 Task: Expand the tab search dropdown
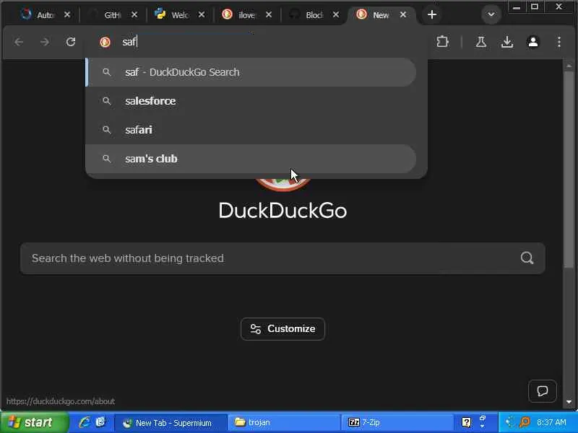click(491, 14)
